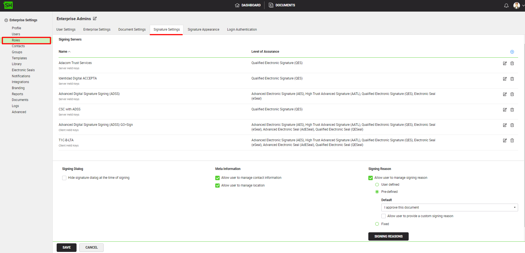525x253 pixels.
Task: Delete the Advanced Digital Signature Signing GO>Sign server
Action: 512,125
